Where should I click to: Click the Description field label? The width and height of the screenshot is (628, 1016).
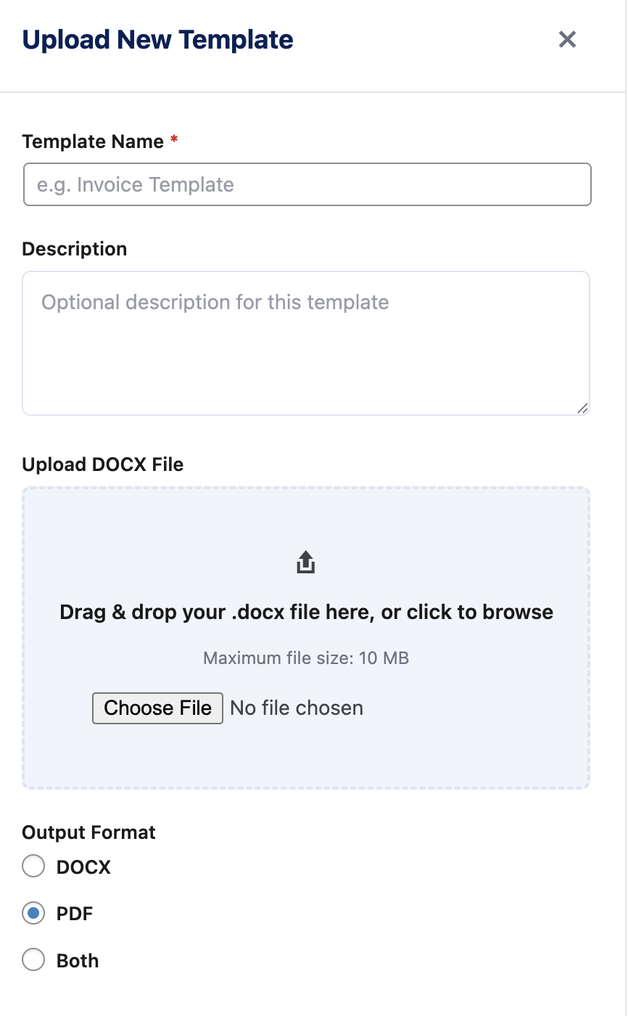(74, 249)
